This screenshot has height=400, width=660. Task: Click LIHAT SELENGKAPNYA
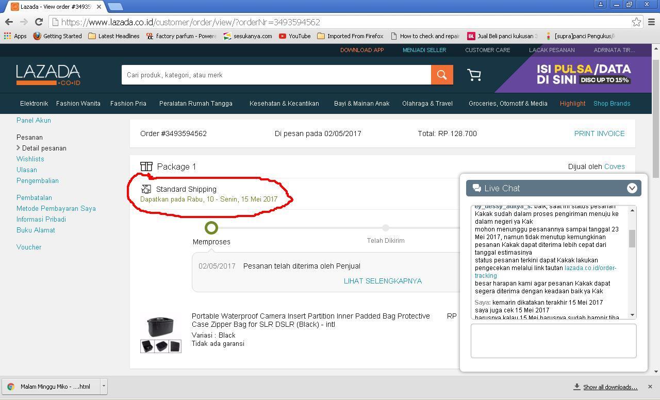coord(383,281)
